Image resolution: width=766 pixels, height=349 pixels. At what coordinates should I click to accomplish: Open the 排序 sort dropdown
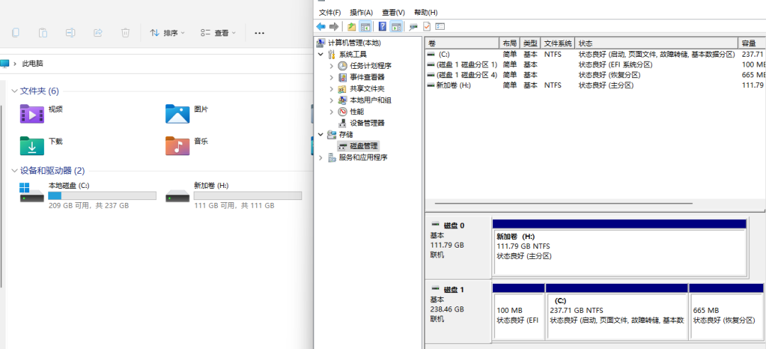[x=167, y=33]
